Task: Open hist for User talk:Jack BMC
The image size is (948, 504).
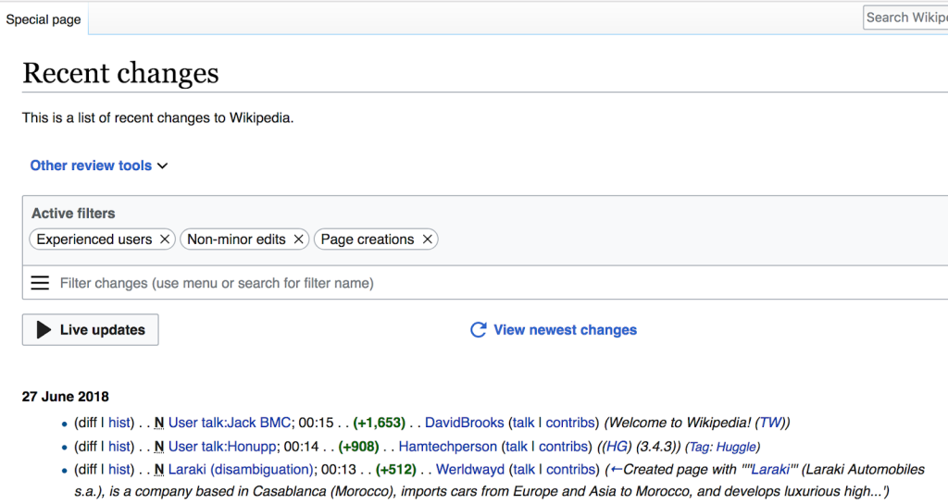Action: [x=119, y=423]
